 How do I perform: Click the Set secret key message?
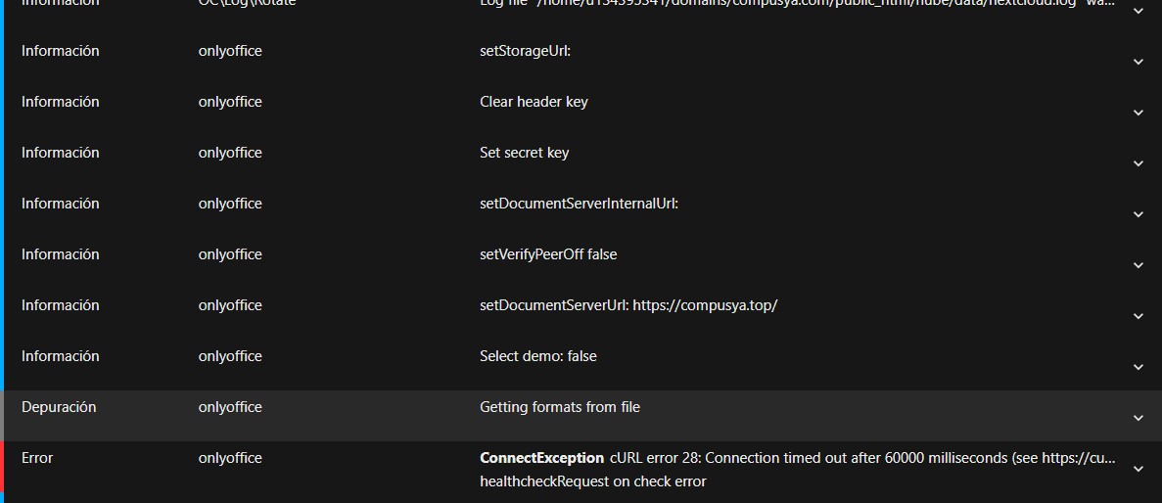pos(524,153)
